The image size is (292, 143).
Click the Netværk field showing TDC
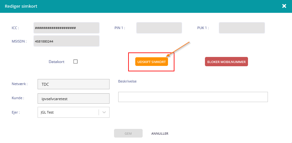click(x=74, y=84)
